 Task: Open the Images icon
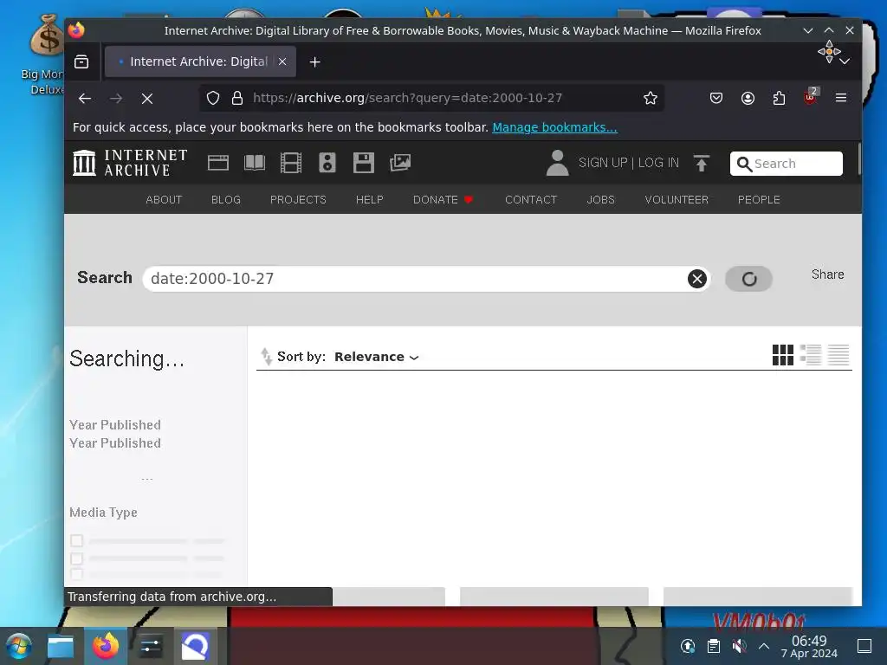[x=400, y=163]
